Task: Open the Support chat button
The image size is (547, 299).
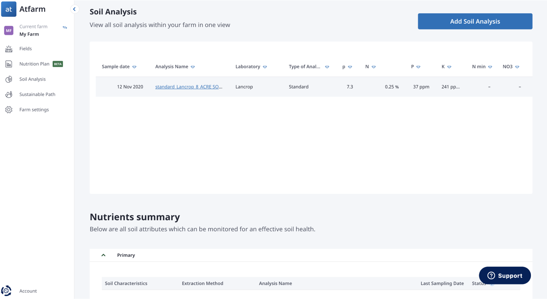Action: pyautogui.click(x=505, y=276)
